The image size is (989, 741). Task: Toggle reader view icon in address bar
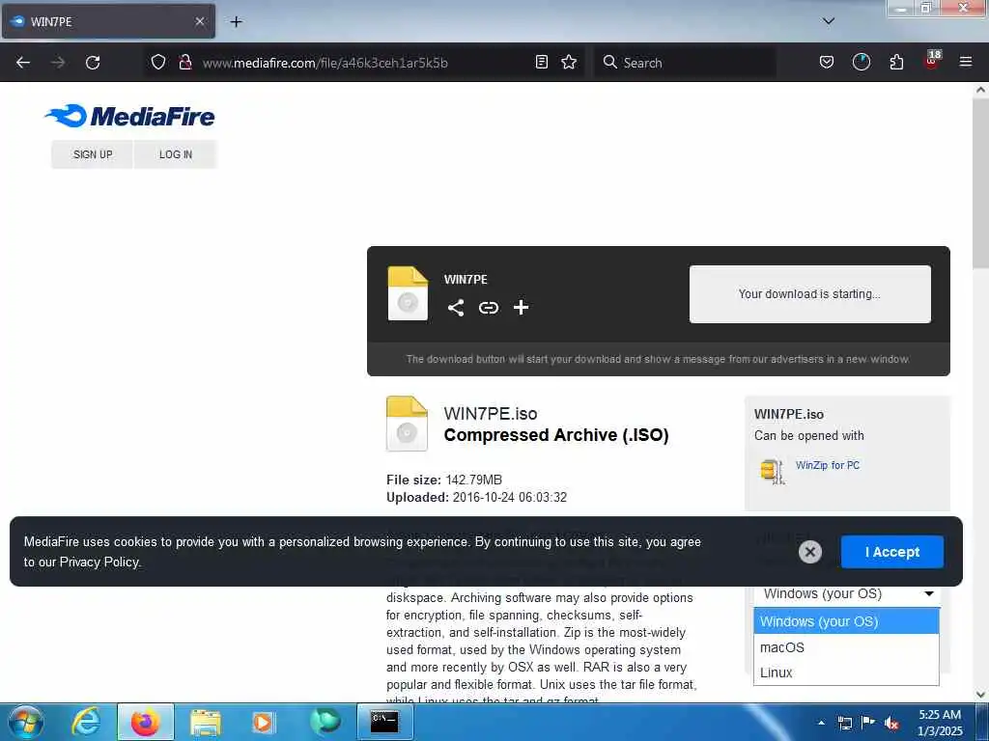[541, 63]
